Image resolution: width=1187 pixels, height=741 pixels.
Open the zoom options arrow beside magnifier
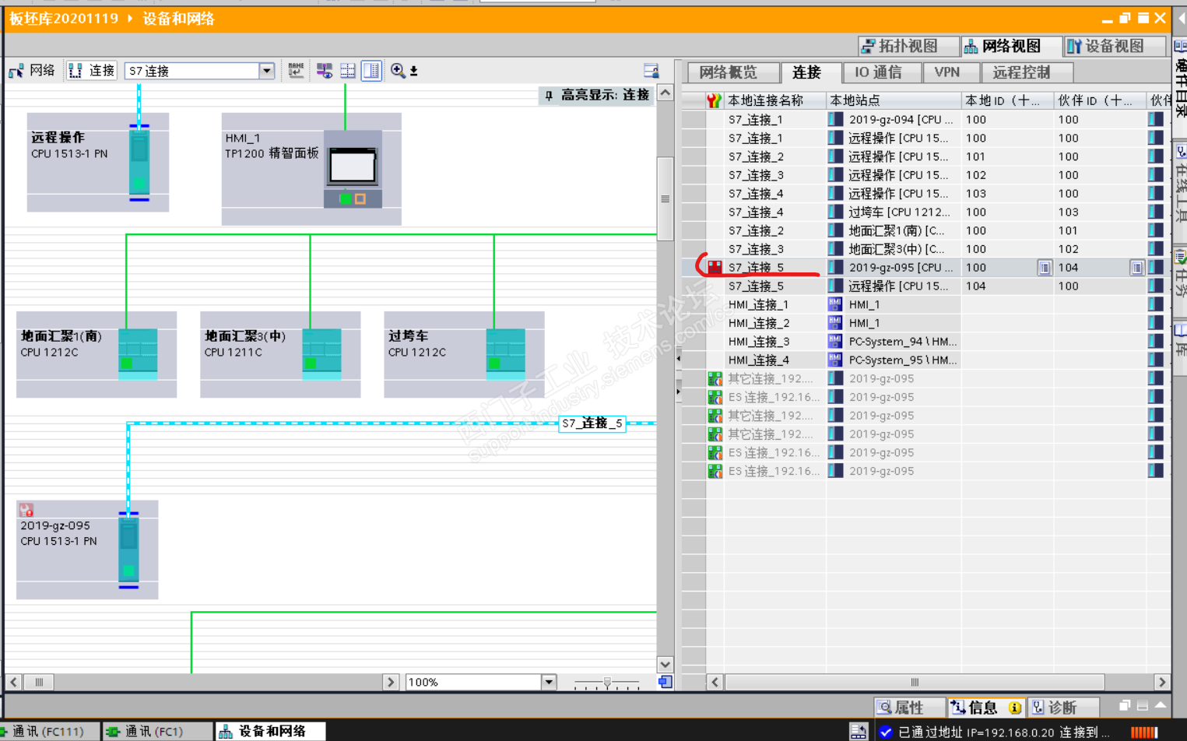pos(414,72)
